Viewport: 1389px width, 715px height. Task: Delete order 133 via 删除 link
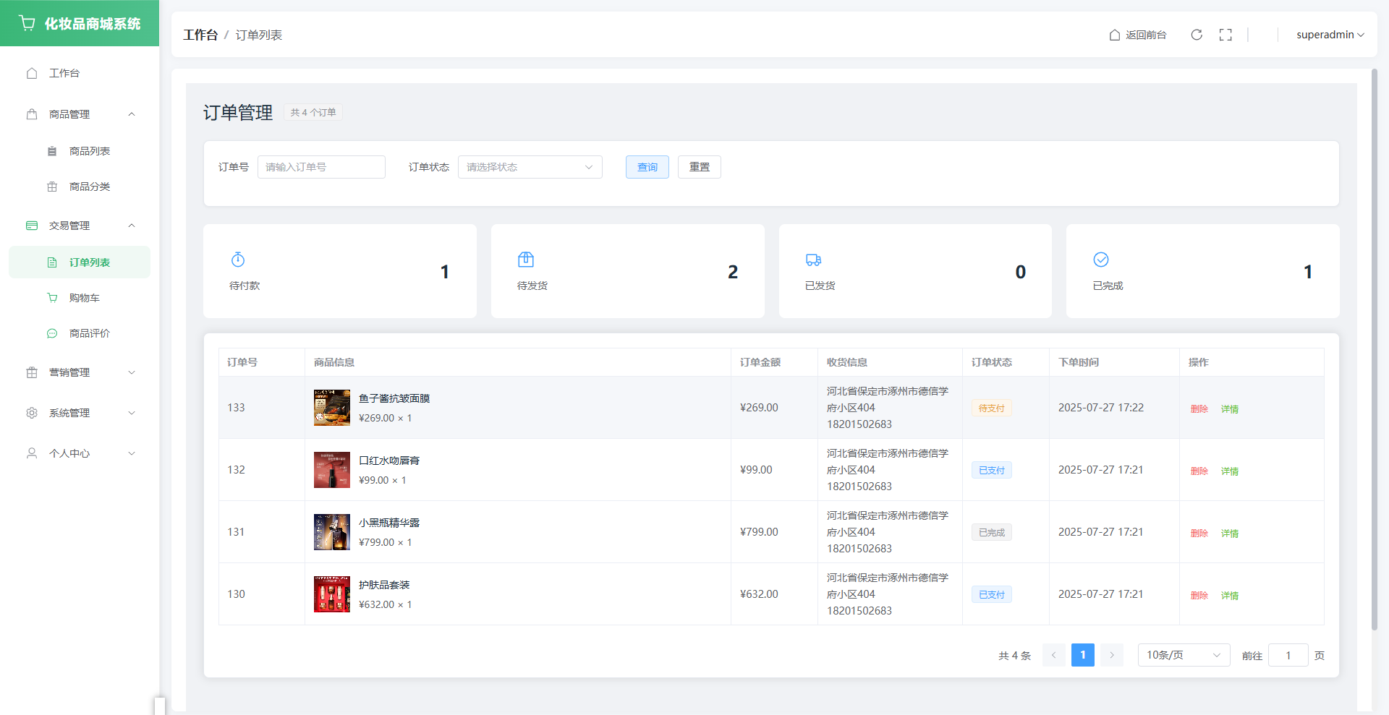click(1199, 408)
